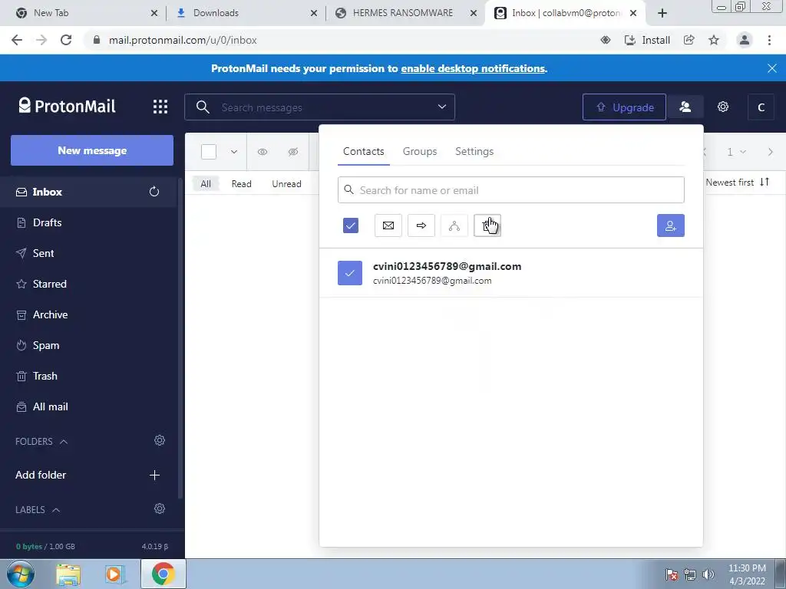Screen dimensions: 786x589
Task: Click enable desktop notifications link
Action: (473, 68)
